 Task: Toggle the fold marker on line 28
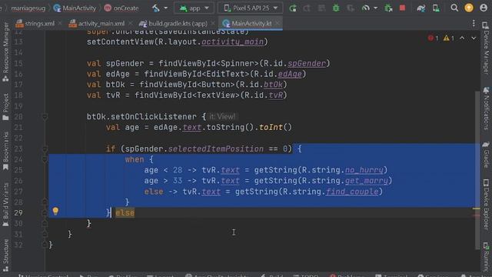click(x=45, y=202)
